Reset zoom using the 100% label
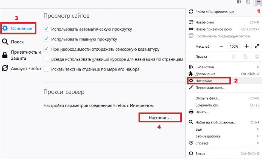262x159 pixels. pos(234,46)
